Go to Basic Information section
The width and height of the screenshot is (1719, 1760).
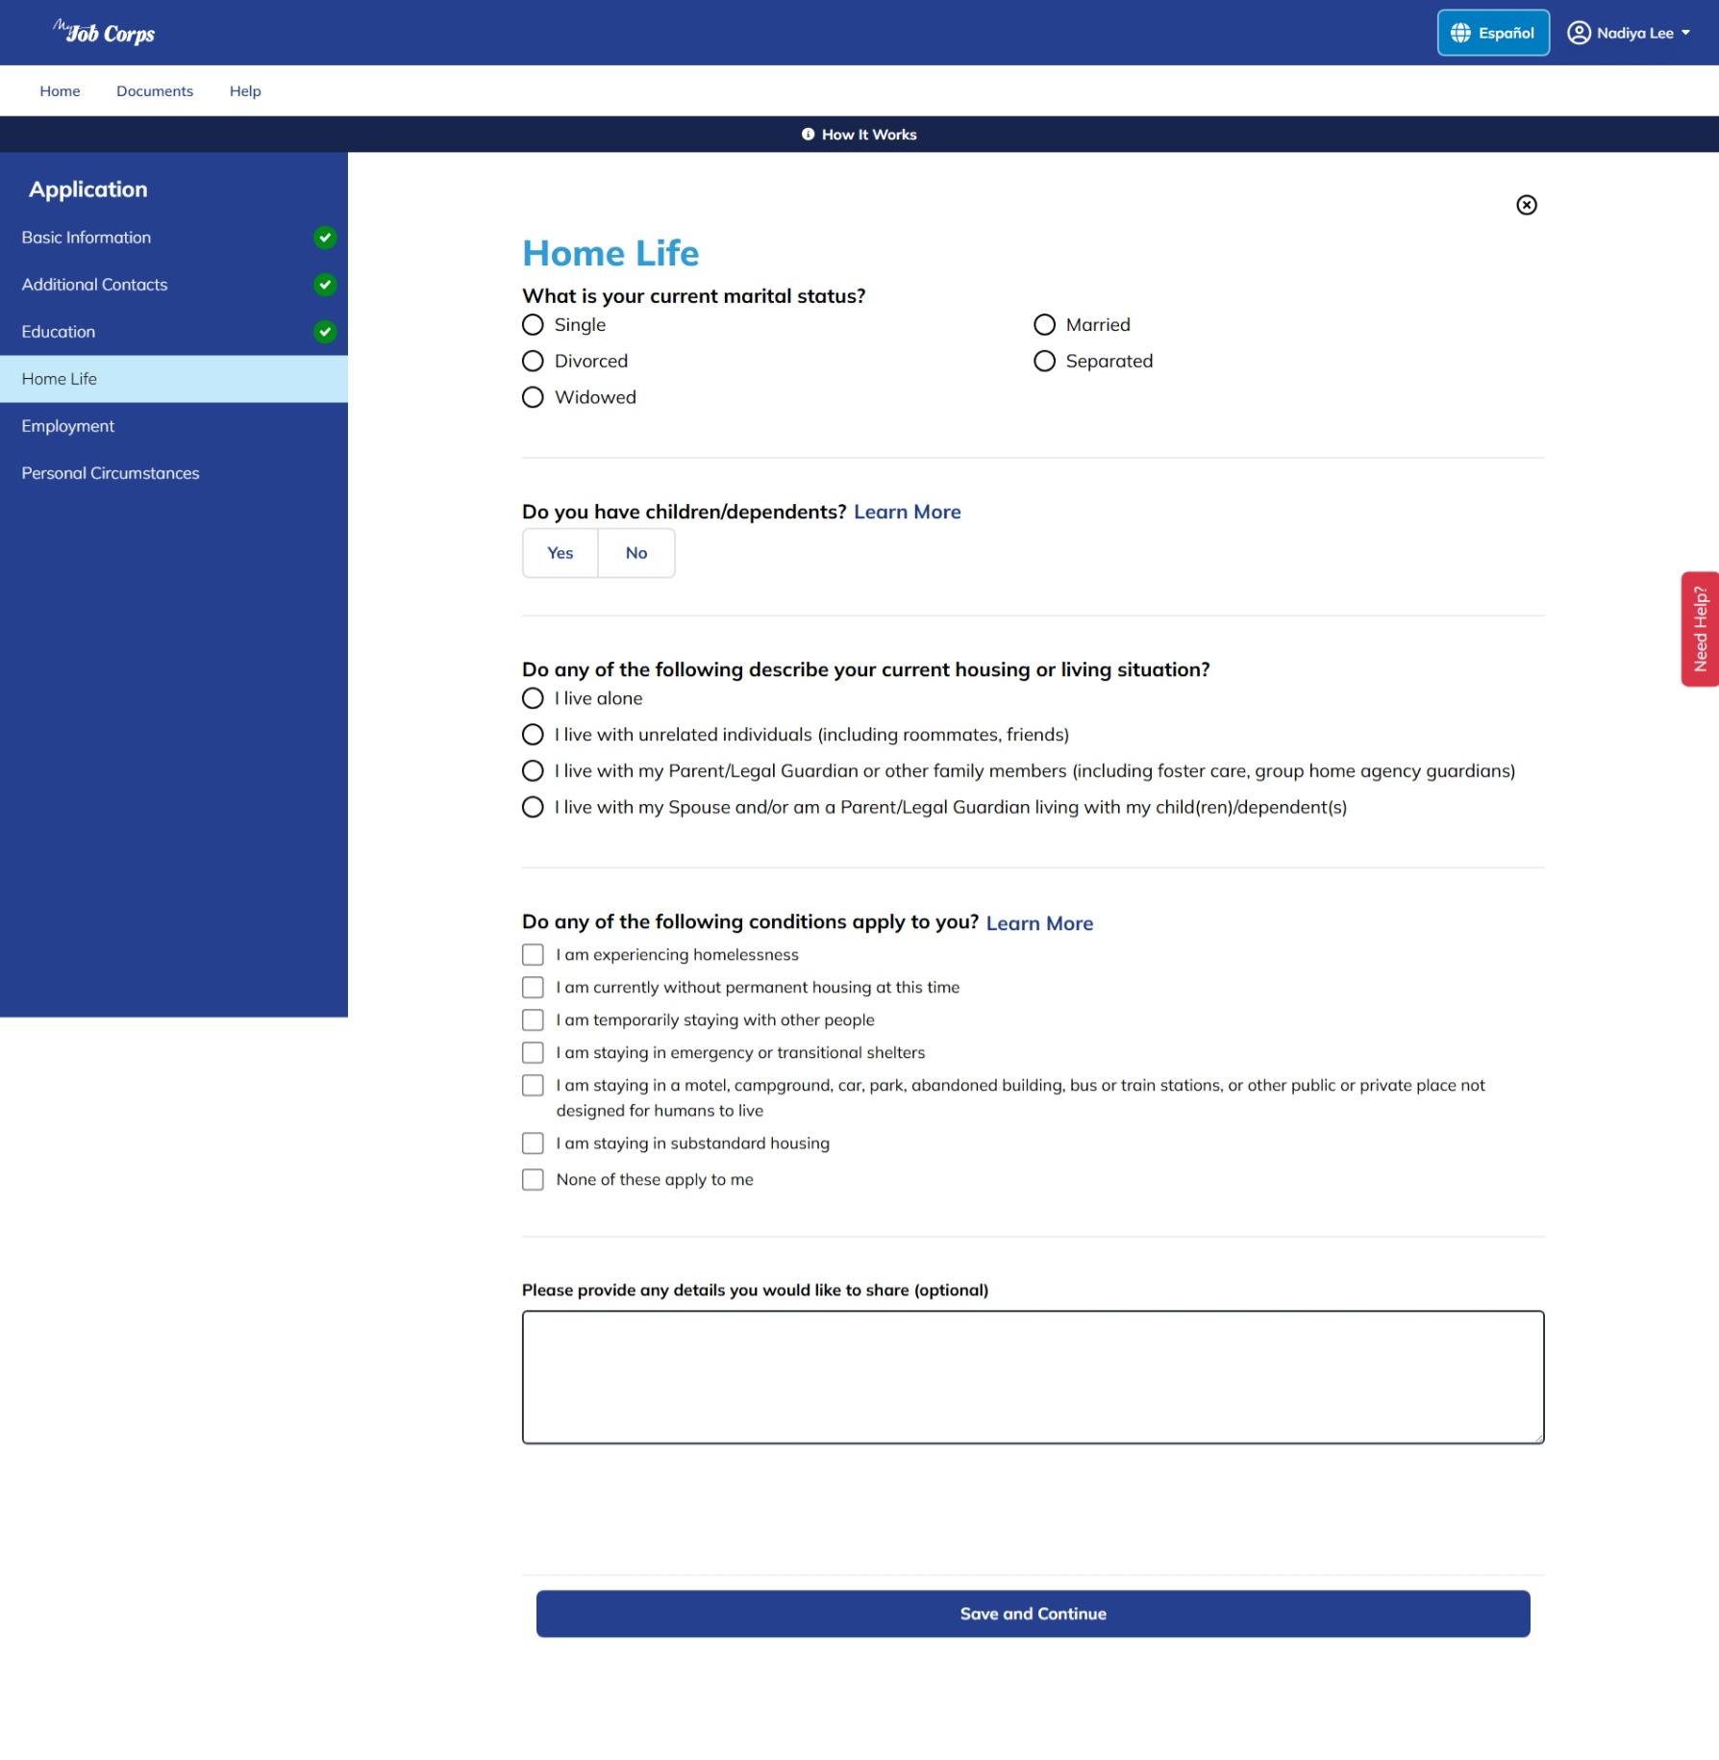coord(174,238)
